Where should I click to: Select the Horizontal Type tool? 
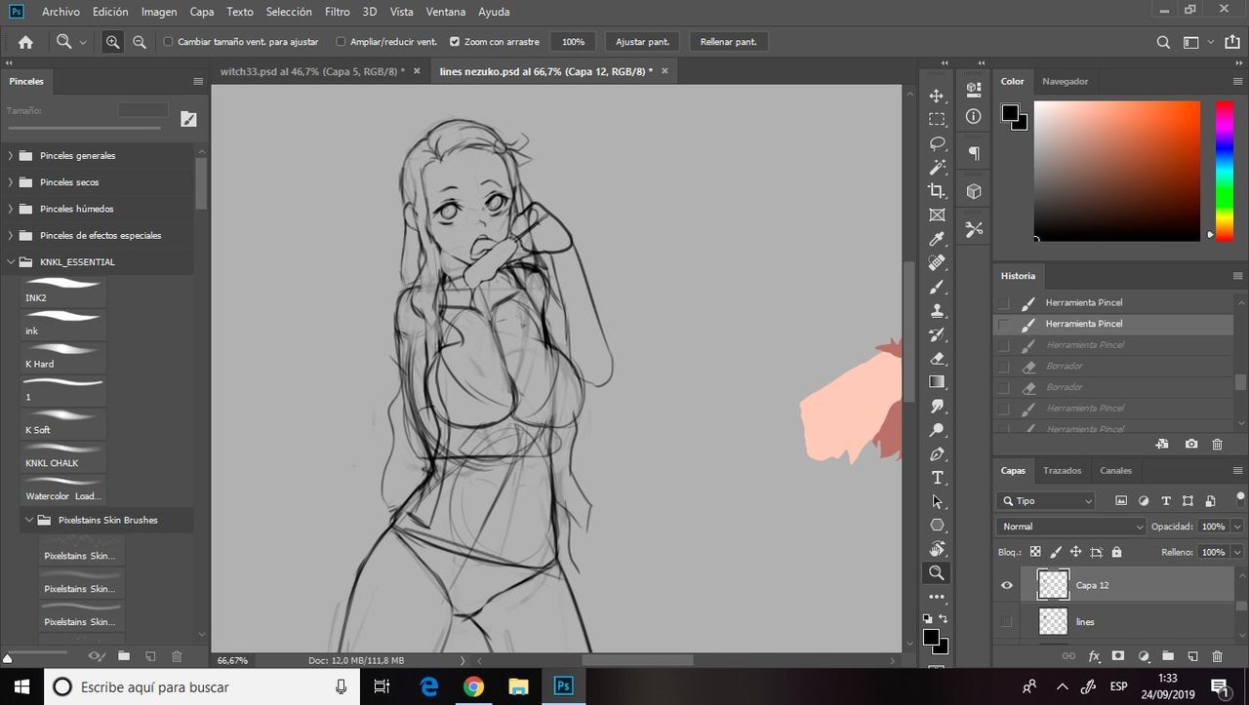pos(937,478)
